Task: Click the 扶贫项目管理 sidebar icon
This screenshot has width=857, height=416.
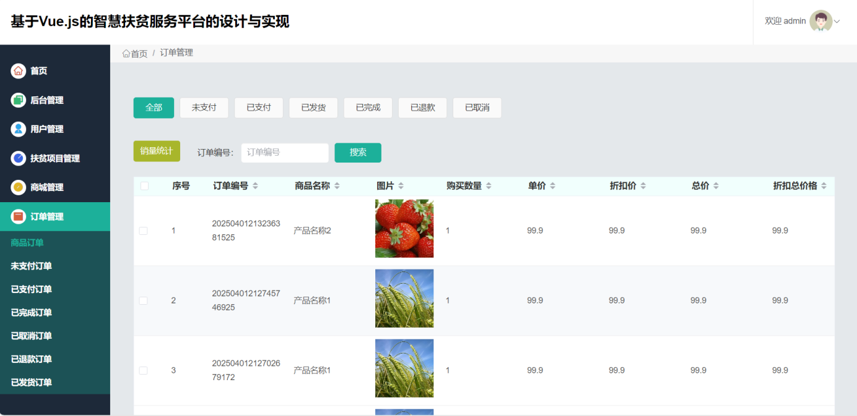Action: [x=19, y=158]
